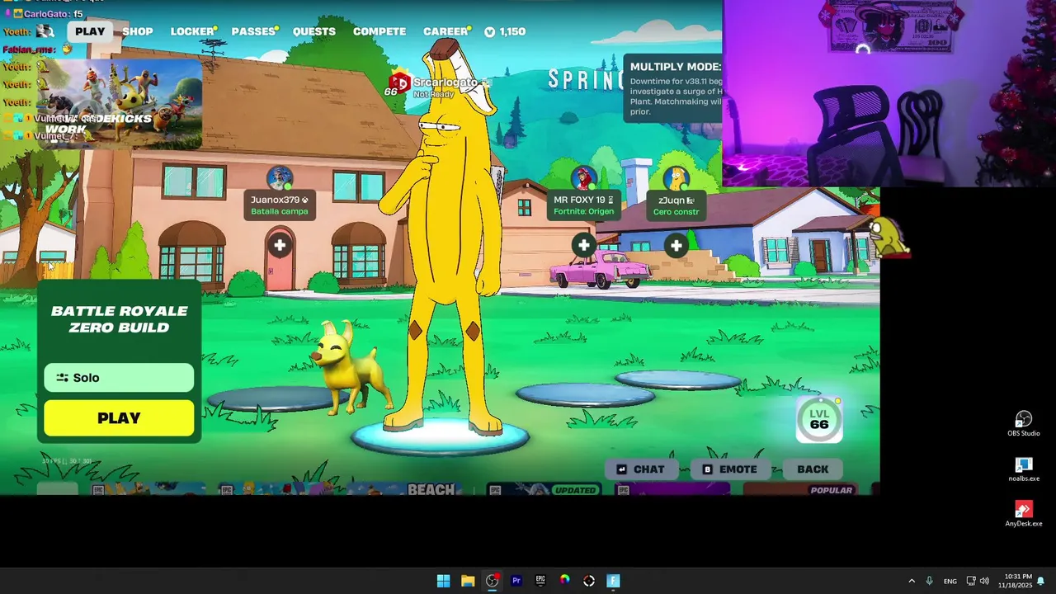Click the 'Not Ready' status text
1056x594 pixels.
[434, 94]
